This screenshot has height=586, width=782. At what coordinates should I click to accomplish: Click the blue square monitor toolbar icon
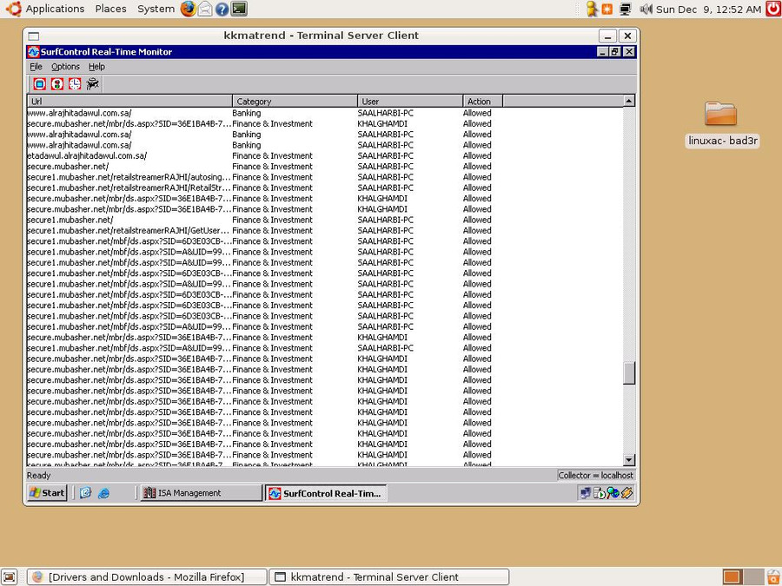[40, 83]
